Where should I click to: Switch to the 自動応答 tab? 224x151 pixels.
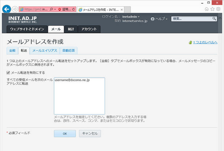[x=68, y=50]
